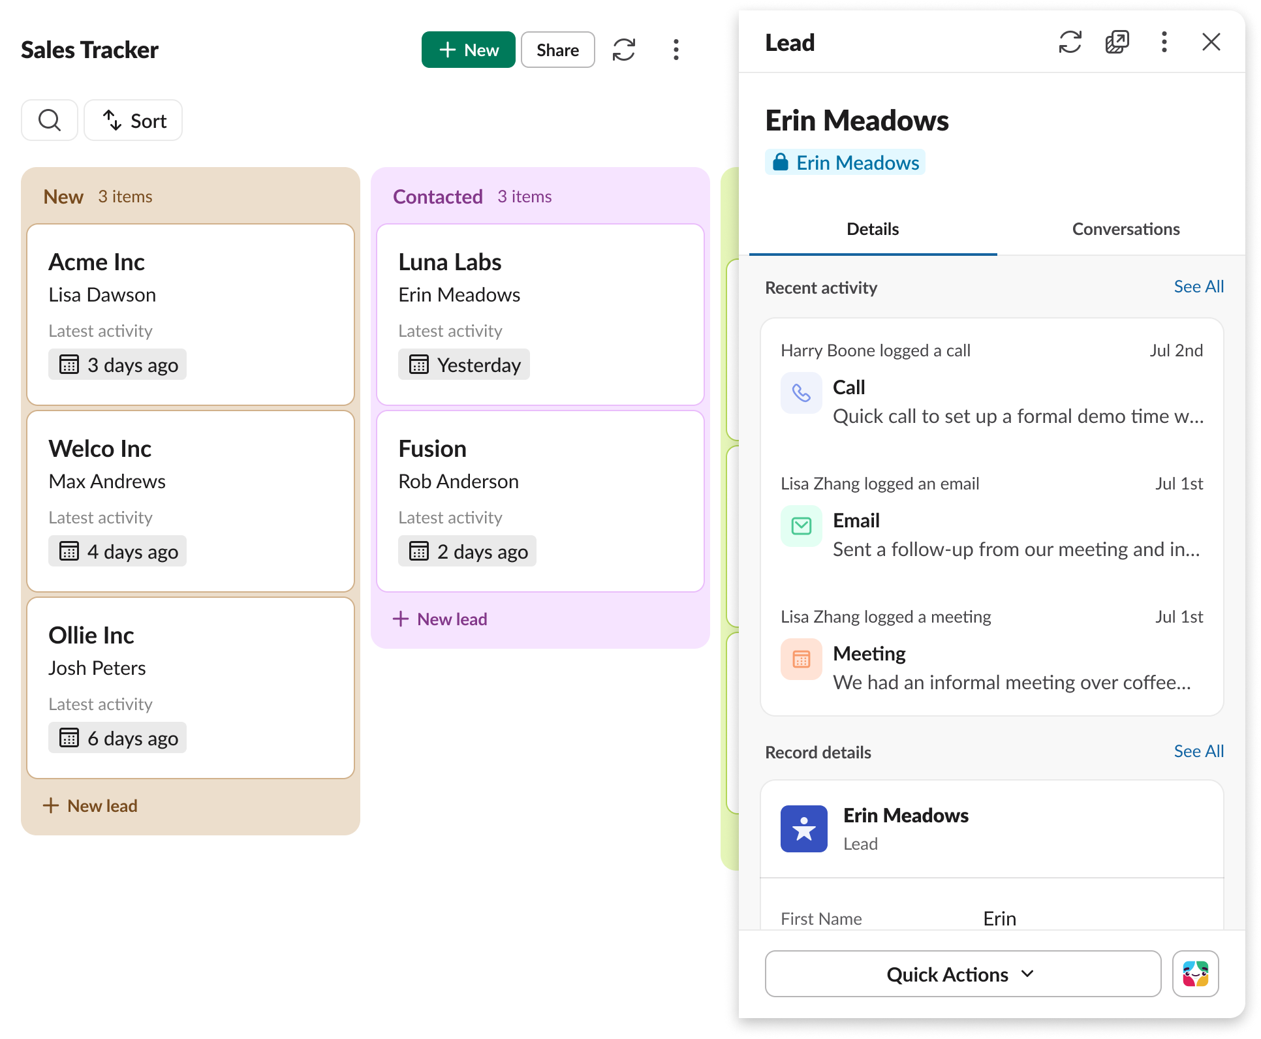Click the '4 days ago' activity badge
The height and width of the screenshot is (1039, 1261).
pos(117,551)
